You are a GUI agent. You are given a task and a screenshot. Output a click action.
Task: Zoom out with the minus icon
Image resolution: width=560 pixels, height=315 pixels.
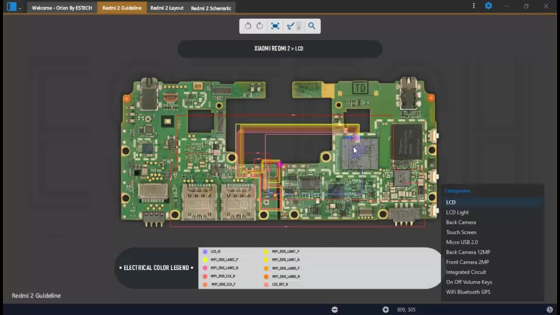(335, 309)
